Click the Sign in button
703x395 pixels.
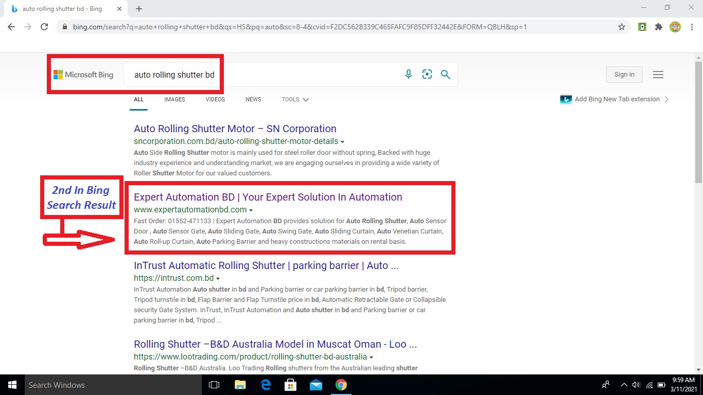(624, 75)
